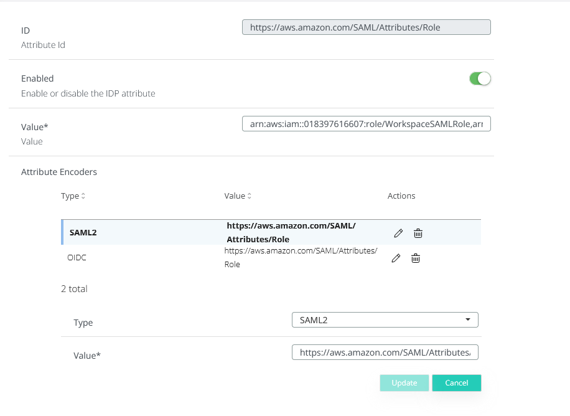This screenshot has height=416, width=570.
Task: Click the arn:aws:iam Value text field
Action: (366, 125)
